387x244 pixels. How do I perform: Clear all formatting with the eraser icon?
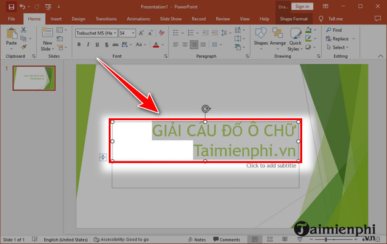pyautogui.click(x=162, y=32)
